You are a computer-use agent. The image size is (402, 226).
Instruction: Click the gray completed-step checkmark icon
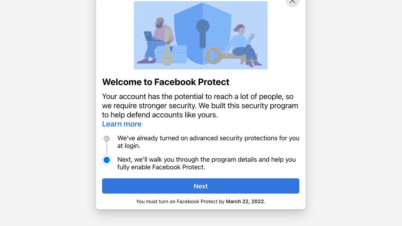coord(107,138)
